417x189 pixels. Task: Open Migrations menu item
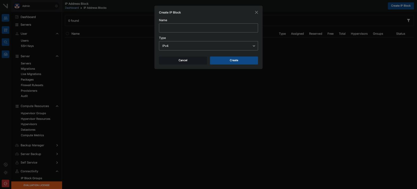click(x=28, y=69)
